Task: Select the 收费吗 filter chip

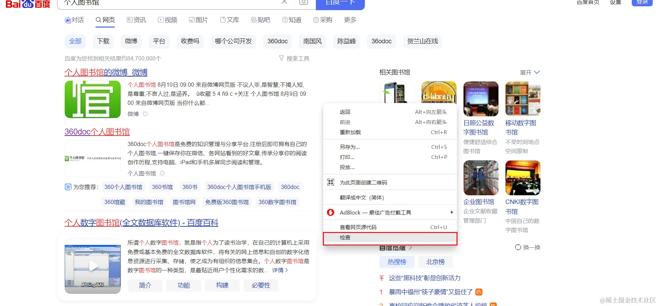Action: (190, 41)
